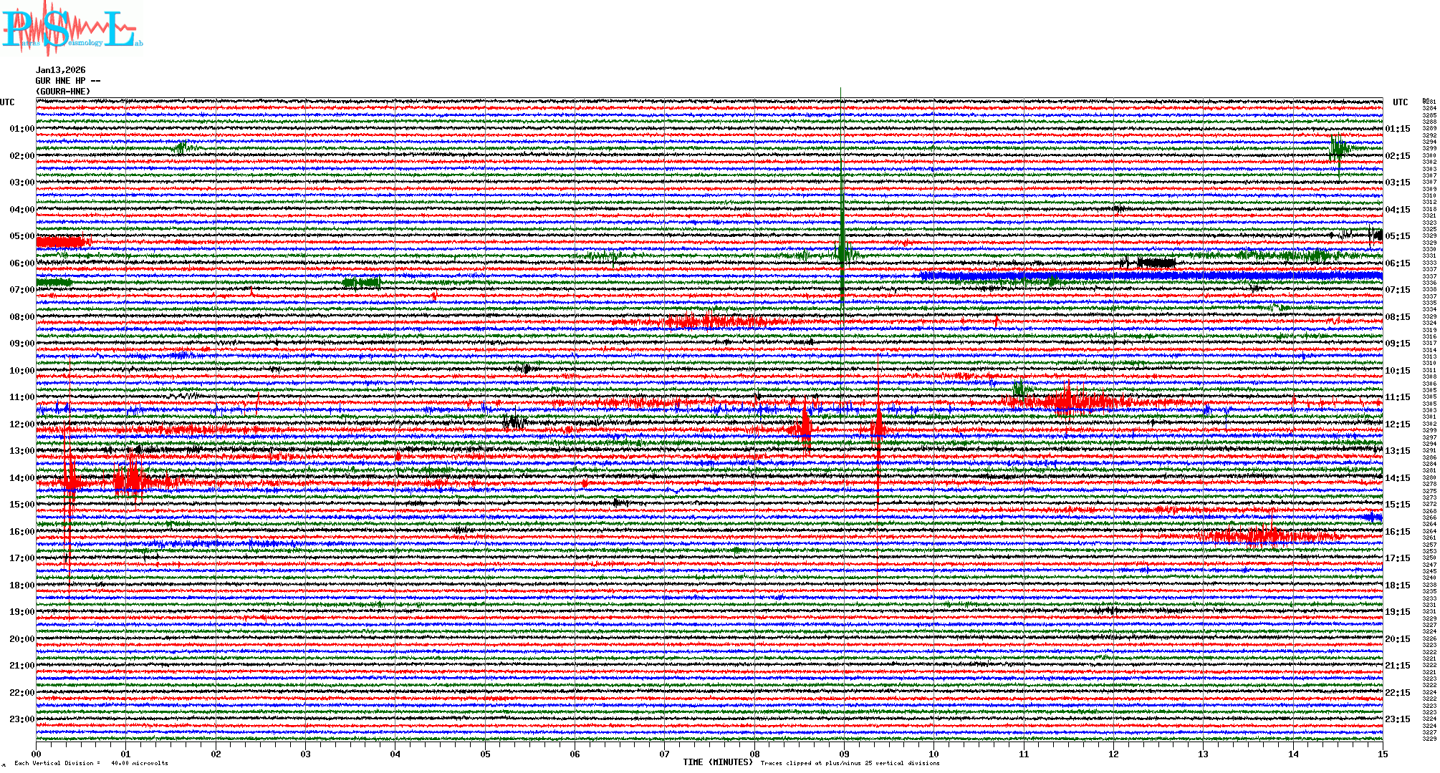Screen dimensions: 1440x773
Task: Click the 09 minute tick label
Action: click(844, 754)
